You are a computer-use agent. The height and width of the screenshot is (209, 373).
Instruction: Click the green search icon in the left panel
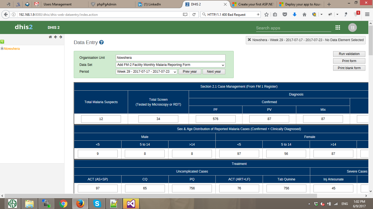click(2, 42)
